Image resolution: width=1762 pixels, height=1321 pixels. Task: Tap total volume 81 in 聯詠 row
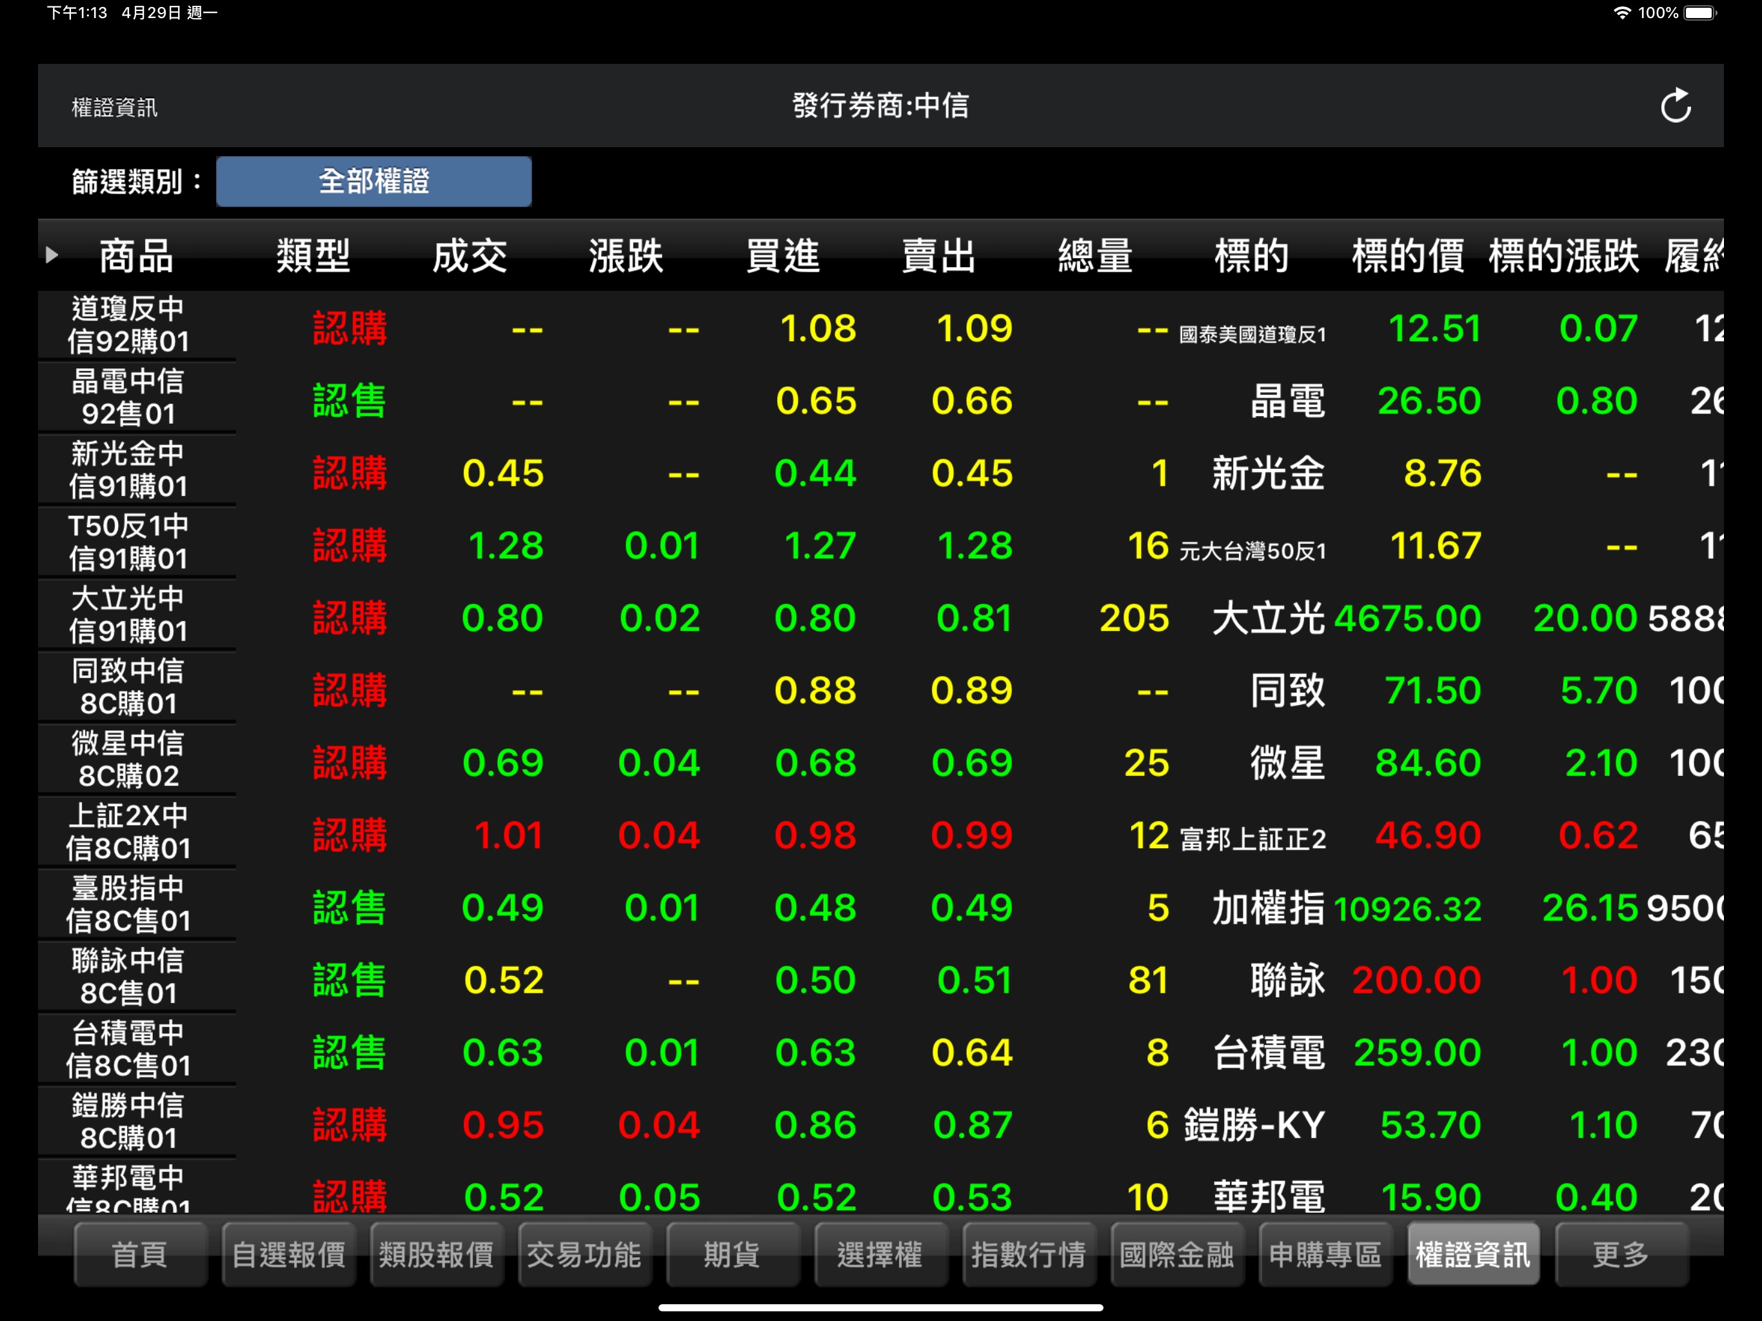[x=1149, y=981]
